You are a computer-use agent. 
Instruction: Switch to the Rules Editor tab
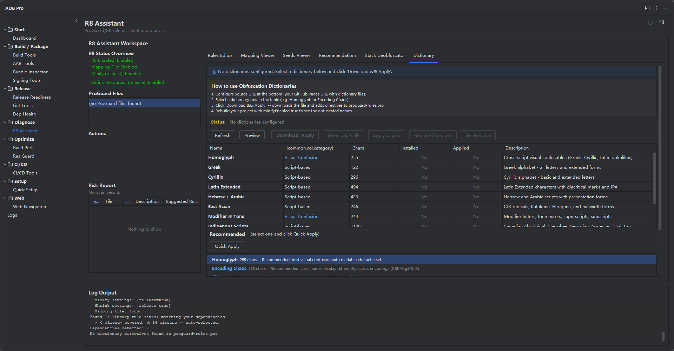(220, 55)
